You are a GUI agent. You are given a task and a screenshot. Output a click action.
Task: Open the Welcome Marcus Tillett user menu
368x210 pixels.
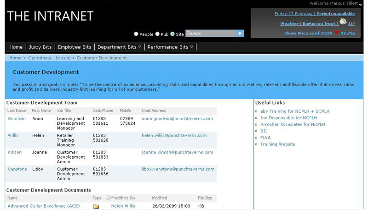(x=335, y=4)
